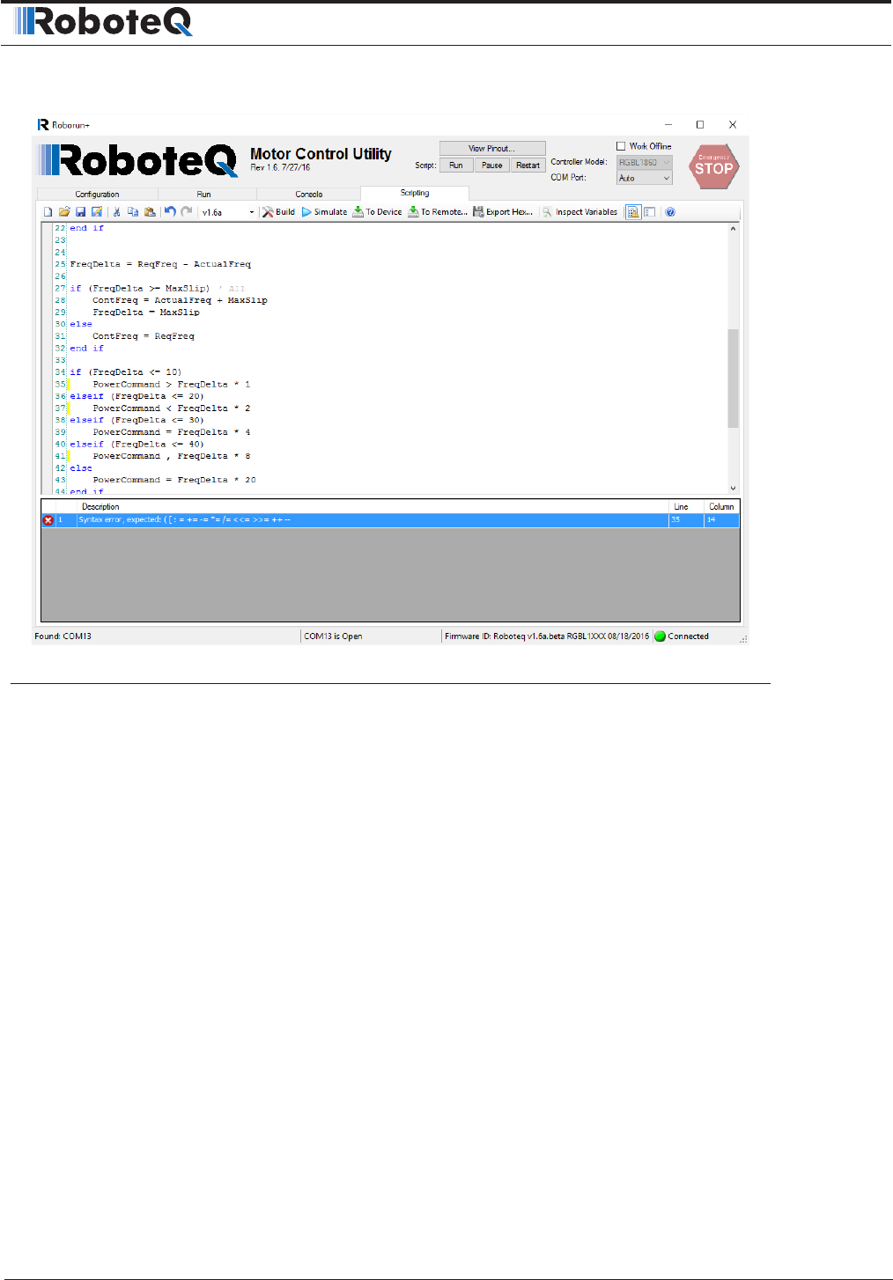Click the green Connected indicator
The height and width of the screenshot is (1280, 893).
pos(660,636)
